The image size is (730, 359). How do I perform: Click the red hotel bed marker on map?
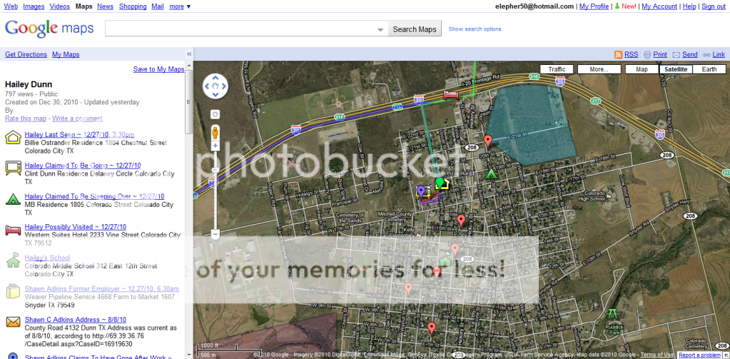[x=450, y=94]
